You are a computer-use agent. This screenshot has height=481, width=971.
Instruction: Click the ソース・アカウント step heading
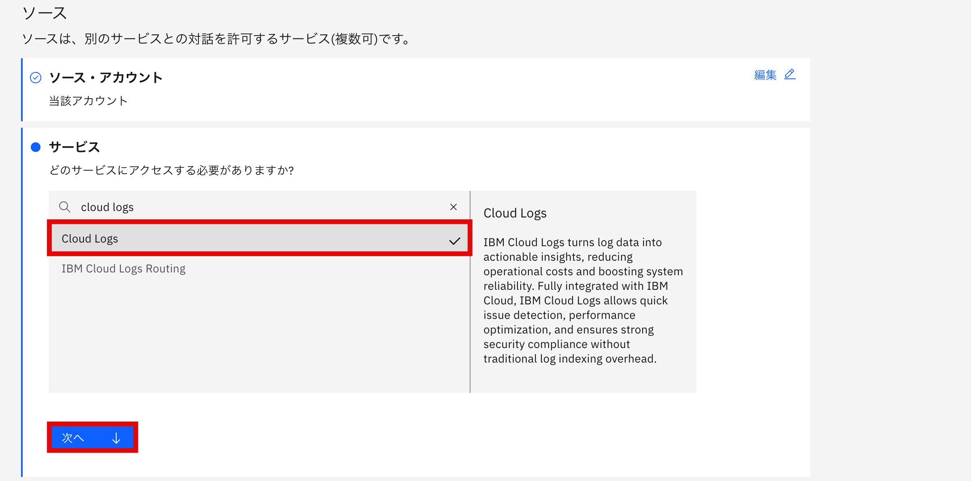(106, 77)
